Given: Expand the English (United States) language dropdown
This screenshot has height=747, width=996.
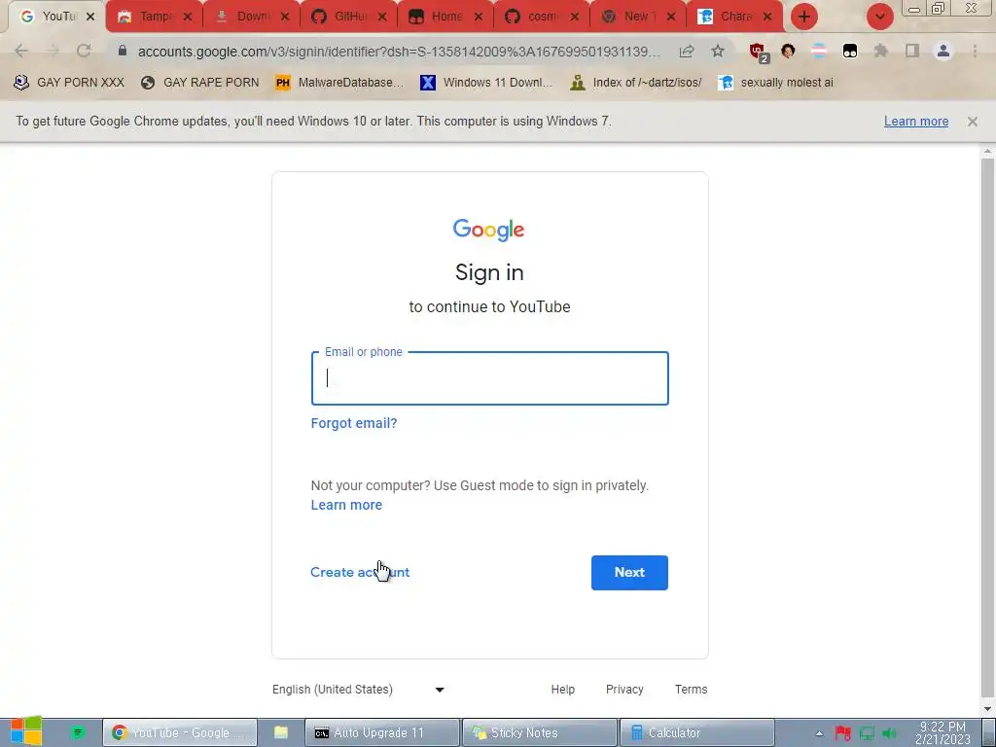Looking at the screenshot, I should [x=358, y=690].
